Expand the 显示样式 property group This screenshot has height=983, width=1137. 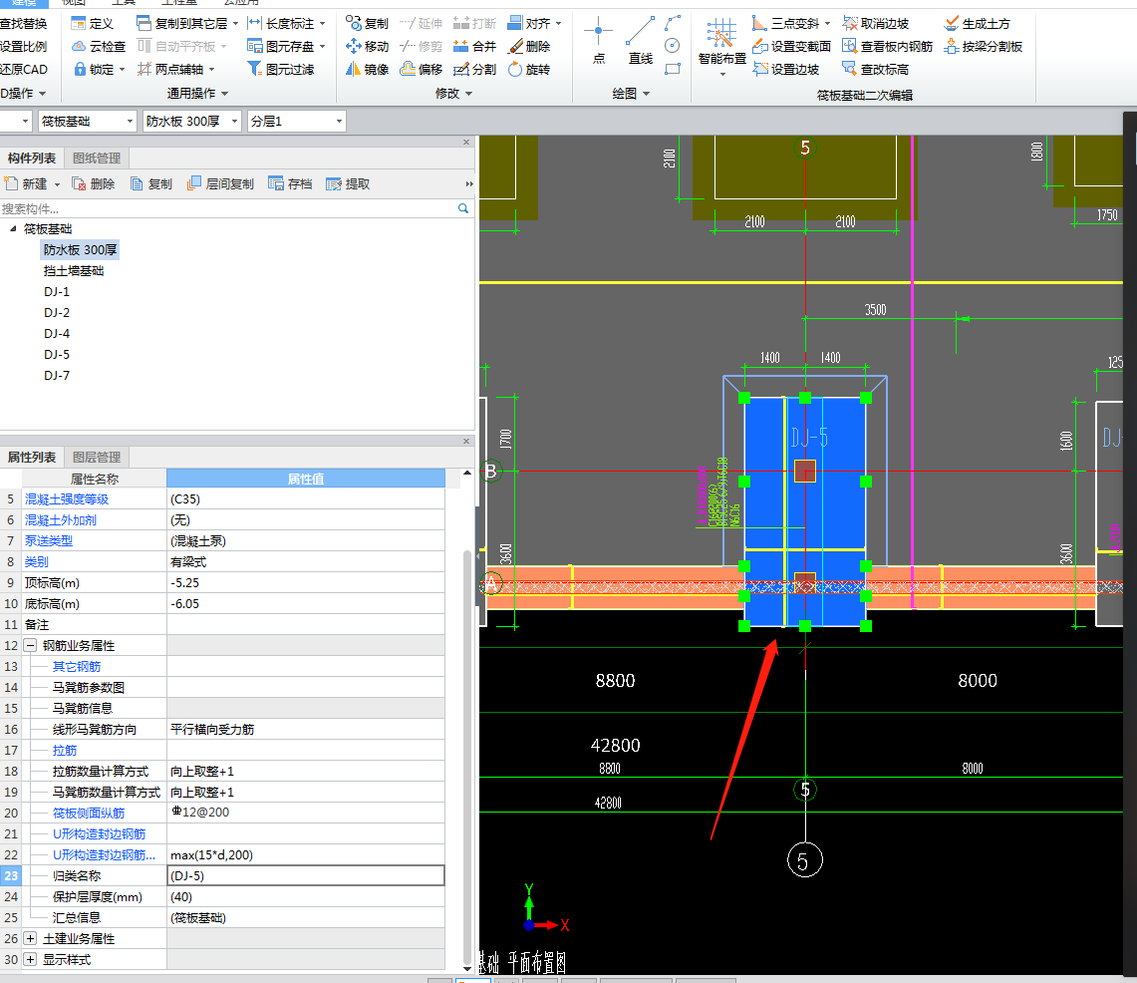coord(30,959)
